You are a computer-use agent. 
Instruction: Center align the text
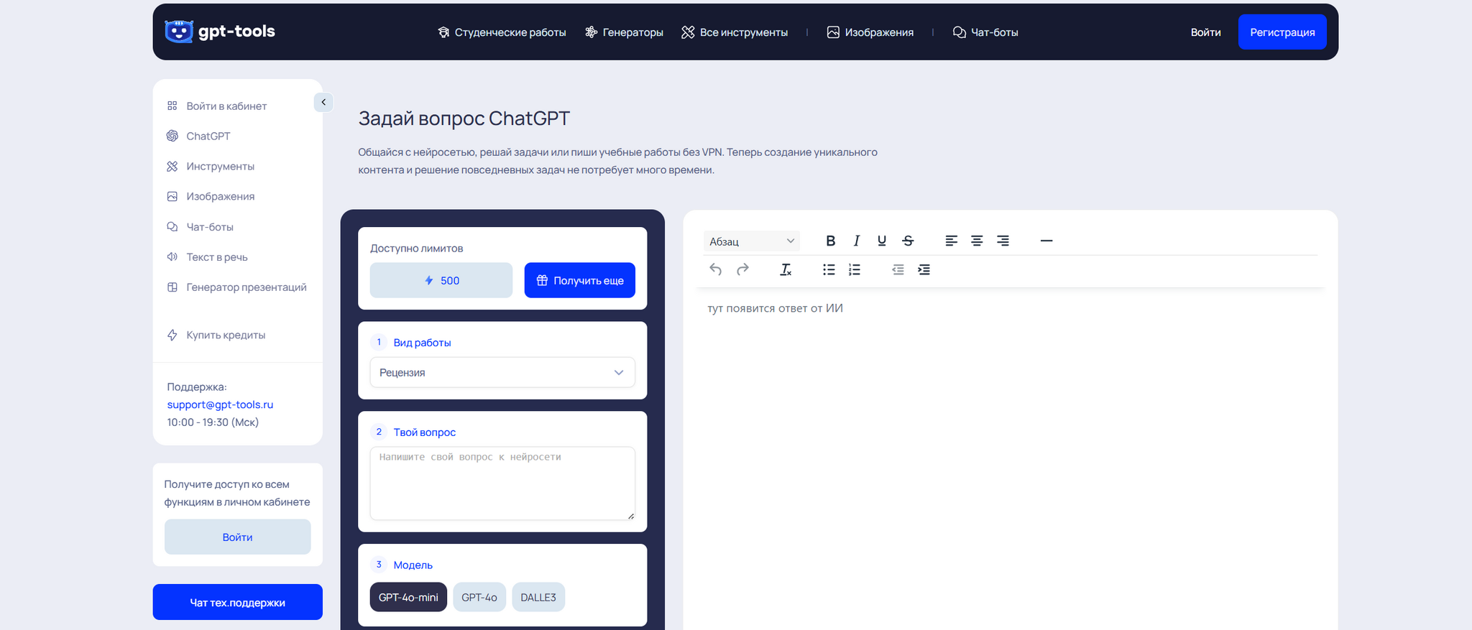pyautogui.click(x=977, y=241)
